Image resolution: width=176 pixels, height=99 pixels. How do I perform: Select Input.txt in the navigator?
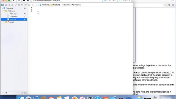tap(14, 19)
